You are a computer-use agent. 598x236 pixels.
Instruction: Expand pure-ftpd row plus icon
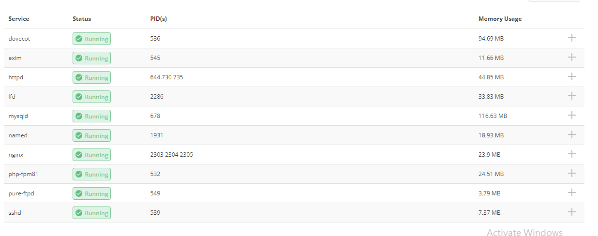coord(571,192)
